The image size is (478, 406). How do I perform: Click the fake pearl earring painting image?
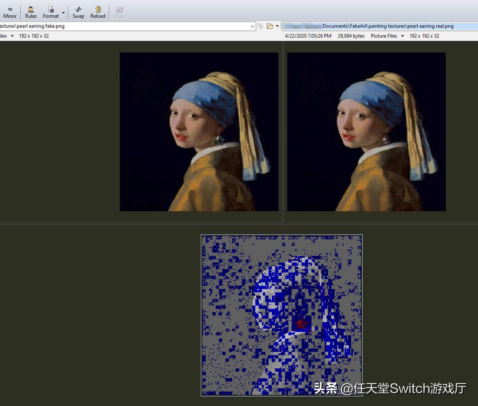click(199, 132)
